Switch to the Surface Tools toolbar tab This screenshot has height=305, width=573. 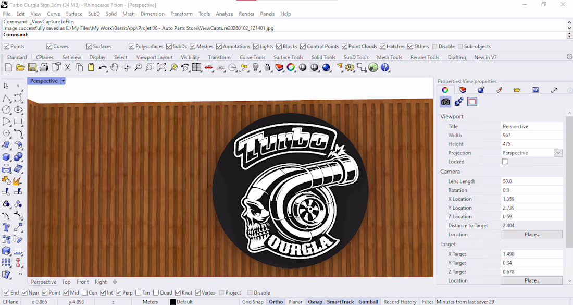point(288,57)
